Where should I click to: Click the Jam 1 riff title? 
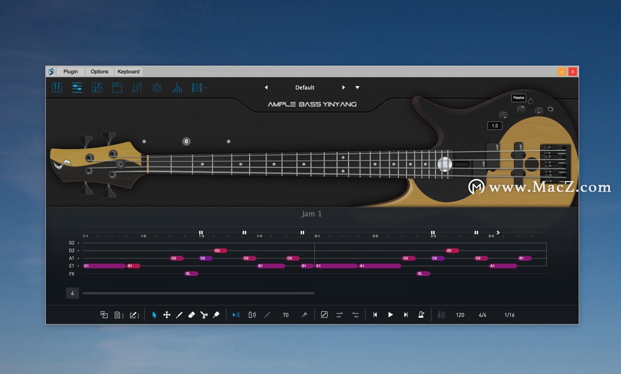pyautogui.click(x=312, y=214)
